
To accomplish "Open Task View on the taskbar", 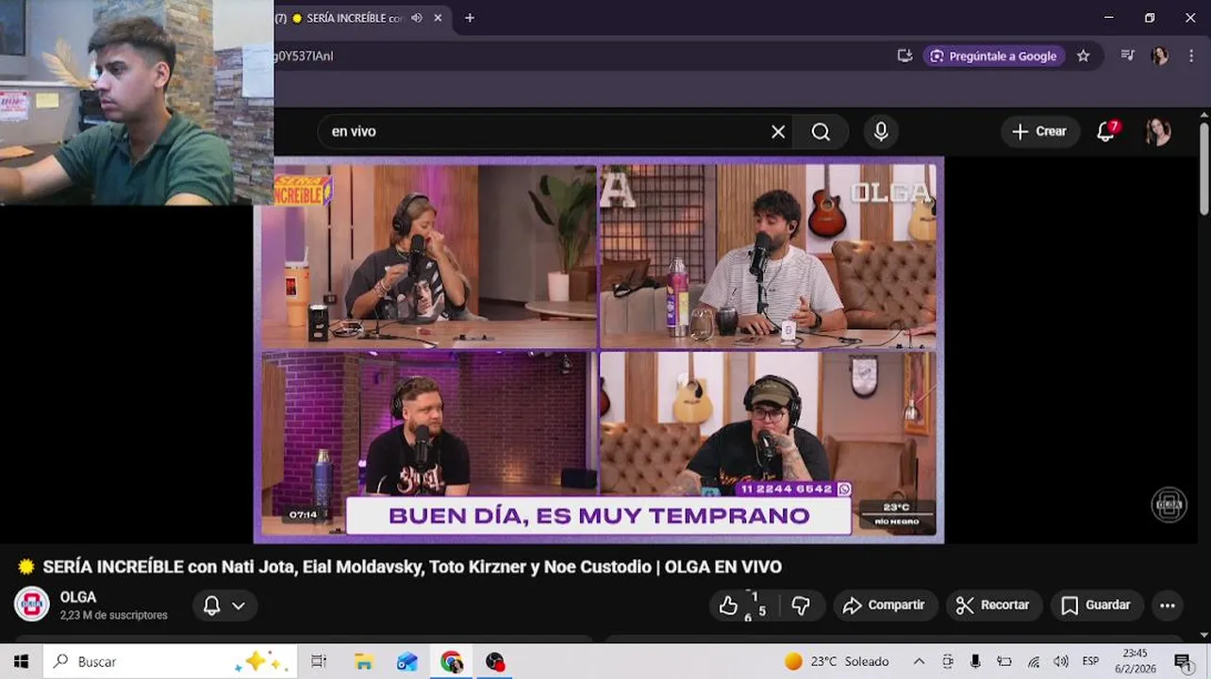I will point(319,661).
